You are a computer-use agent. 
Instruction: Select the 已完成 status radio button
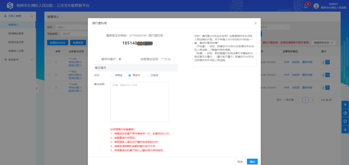pyautogui.click(x=148, y=75)
